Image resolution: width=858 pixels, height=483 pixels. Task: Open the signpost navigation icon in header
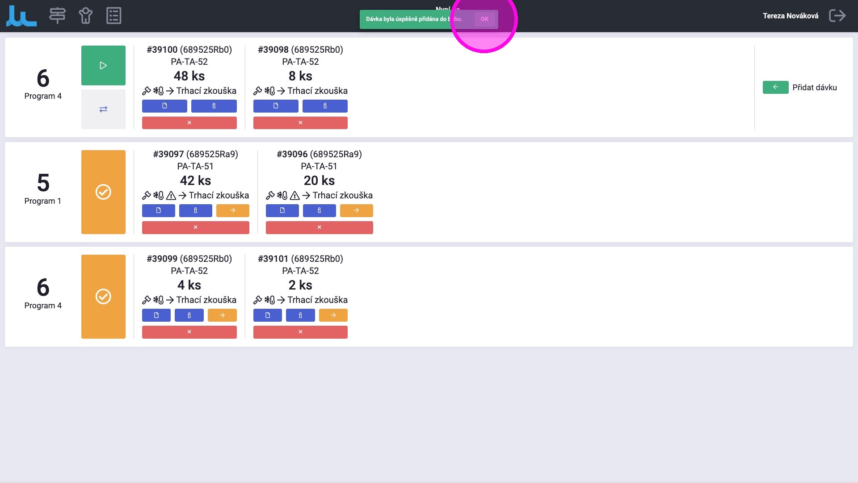57,16
